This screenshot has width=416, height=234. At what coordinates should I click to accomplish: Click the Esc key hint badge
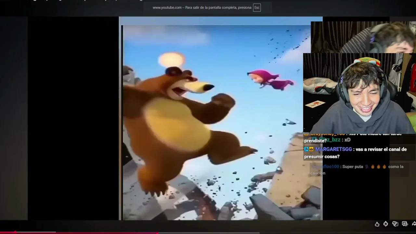coord(257,7)
